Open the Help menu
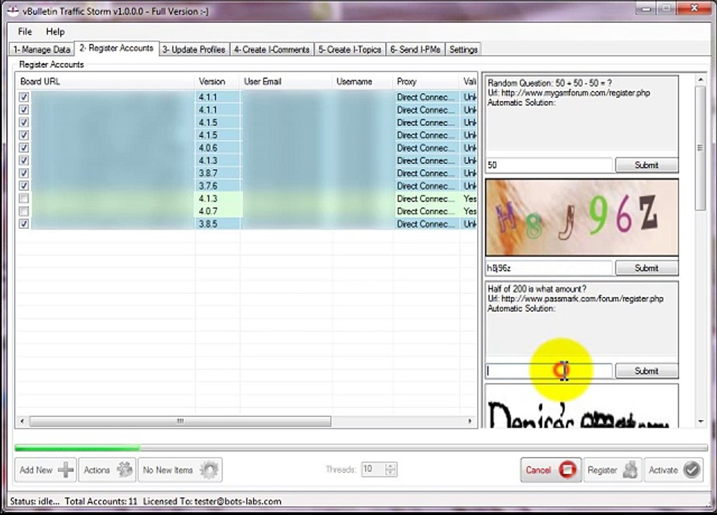 (x=55, y=31)
